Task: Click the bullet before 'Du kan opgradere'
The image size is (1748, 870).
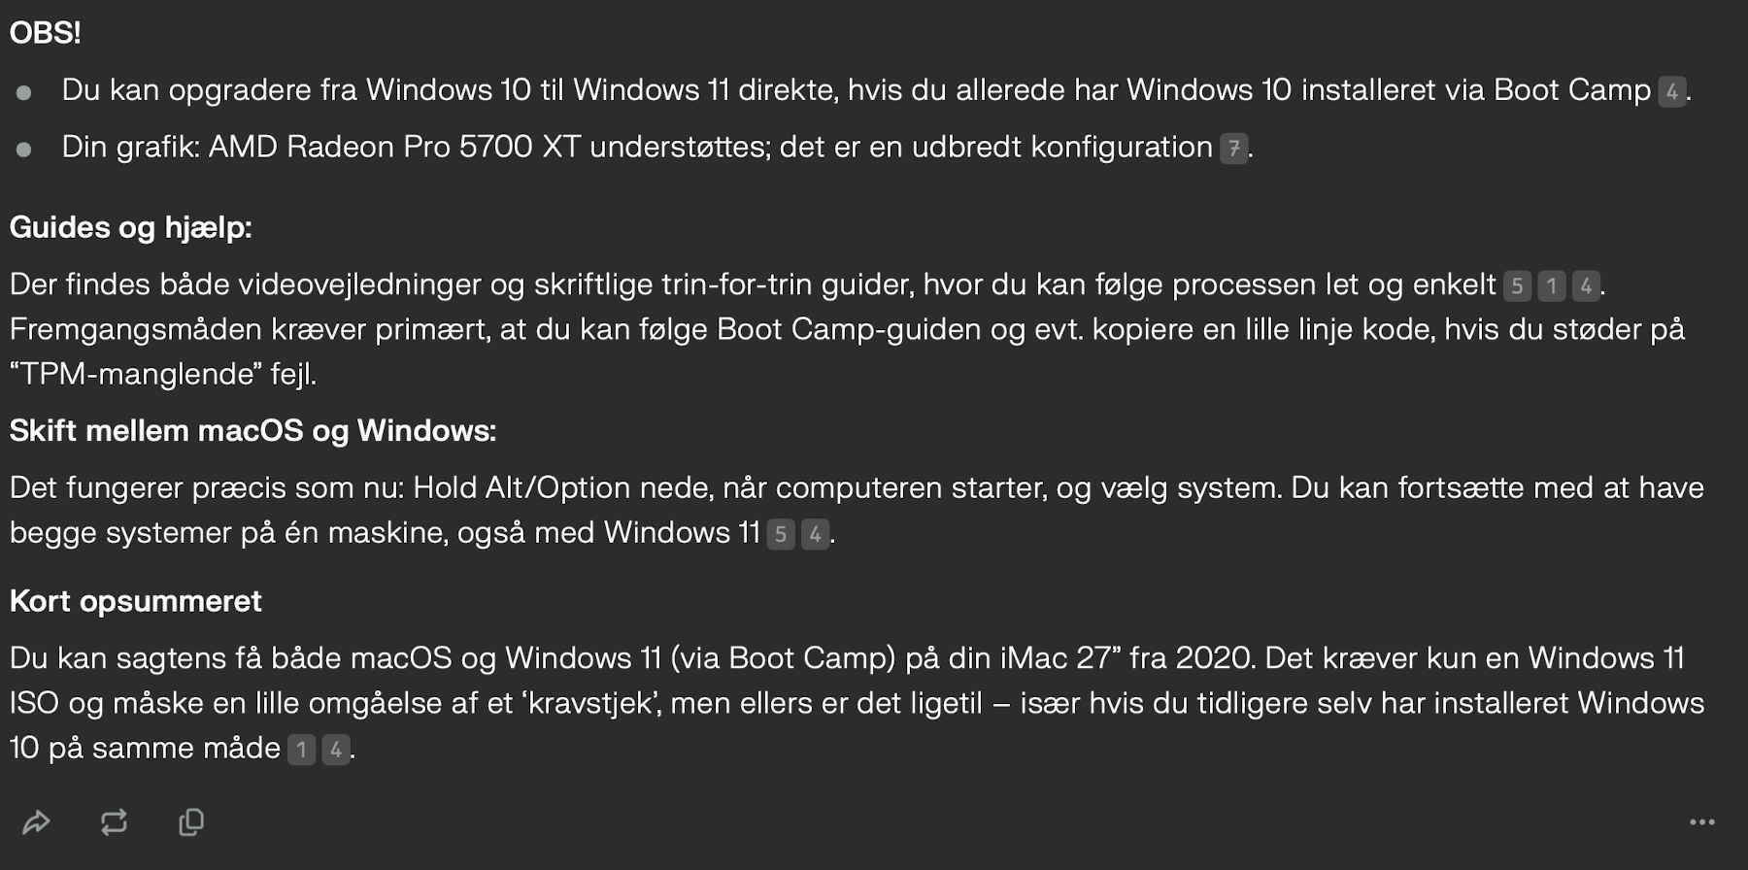Action: (x=23, y=92)
